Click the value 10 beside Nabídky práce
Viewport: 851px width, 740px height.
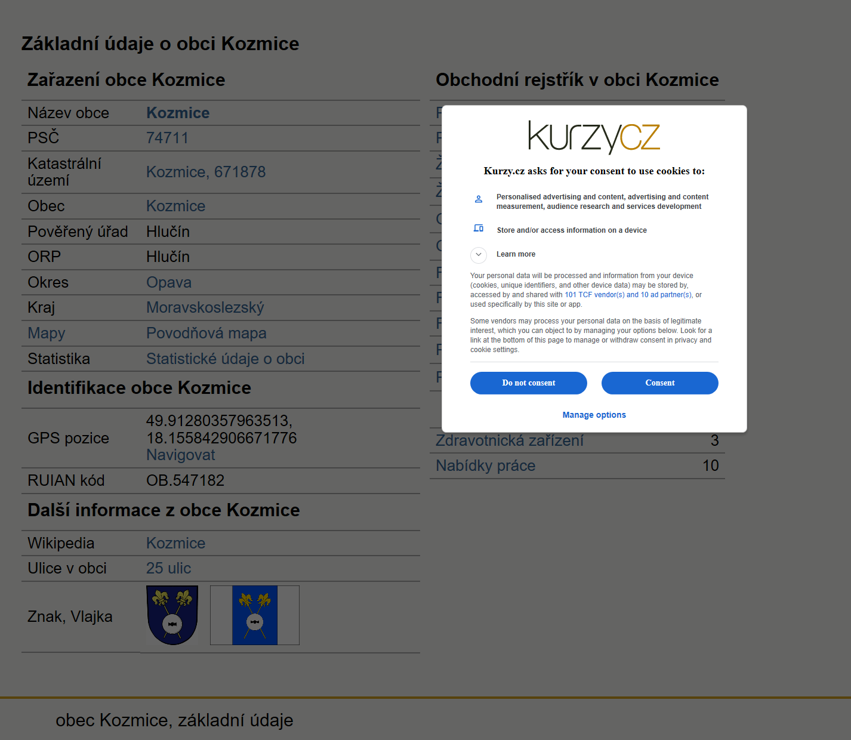click(710, 465)
